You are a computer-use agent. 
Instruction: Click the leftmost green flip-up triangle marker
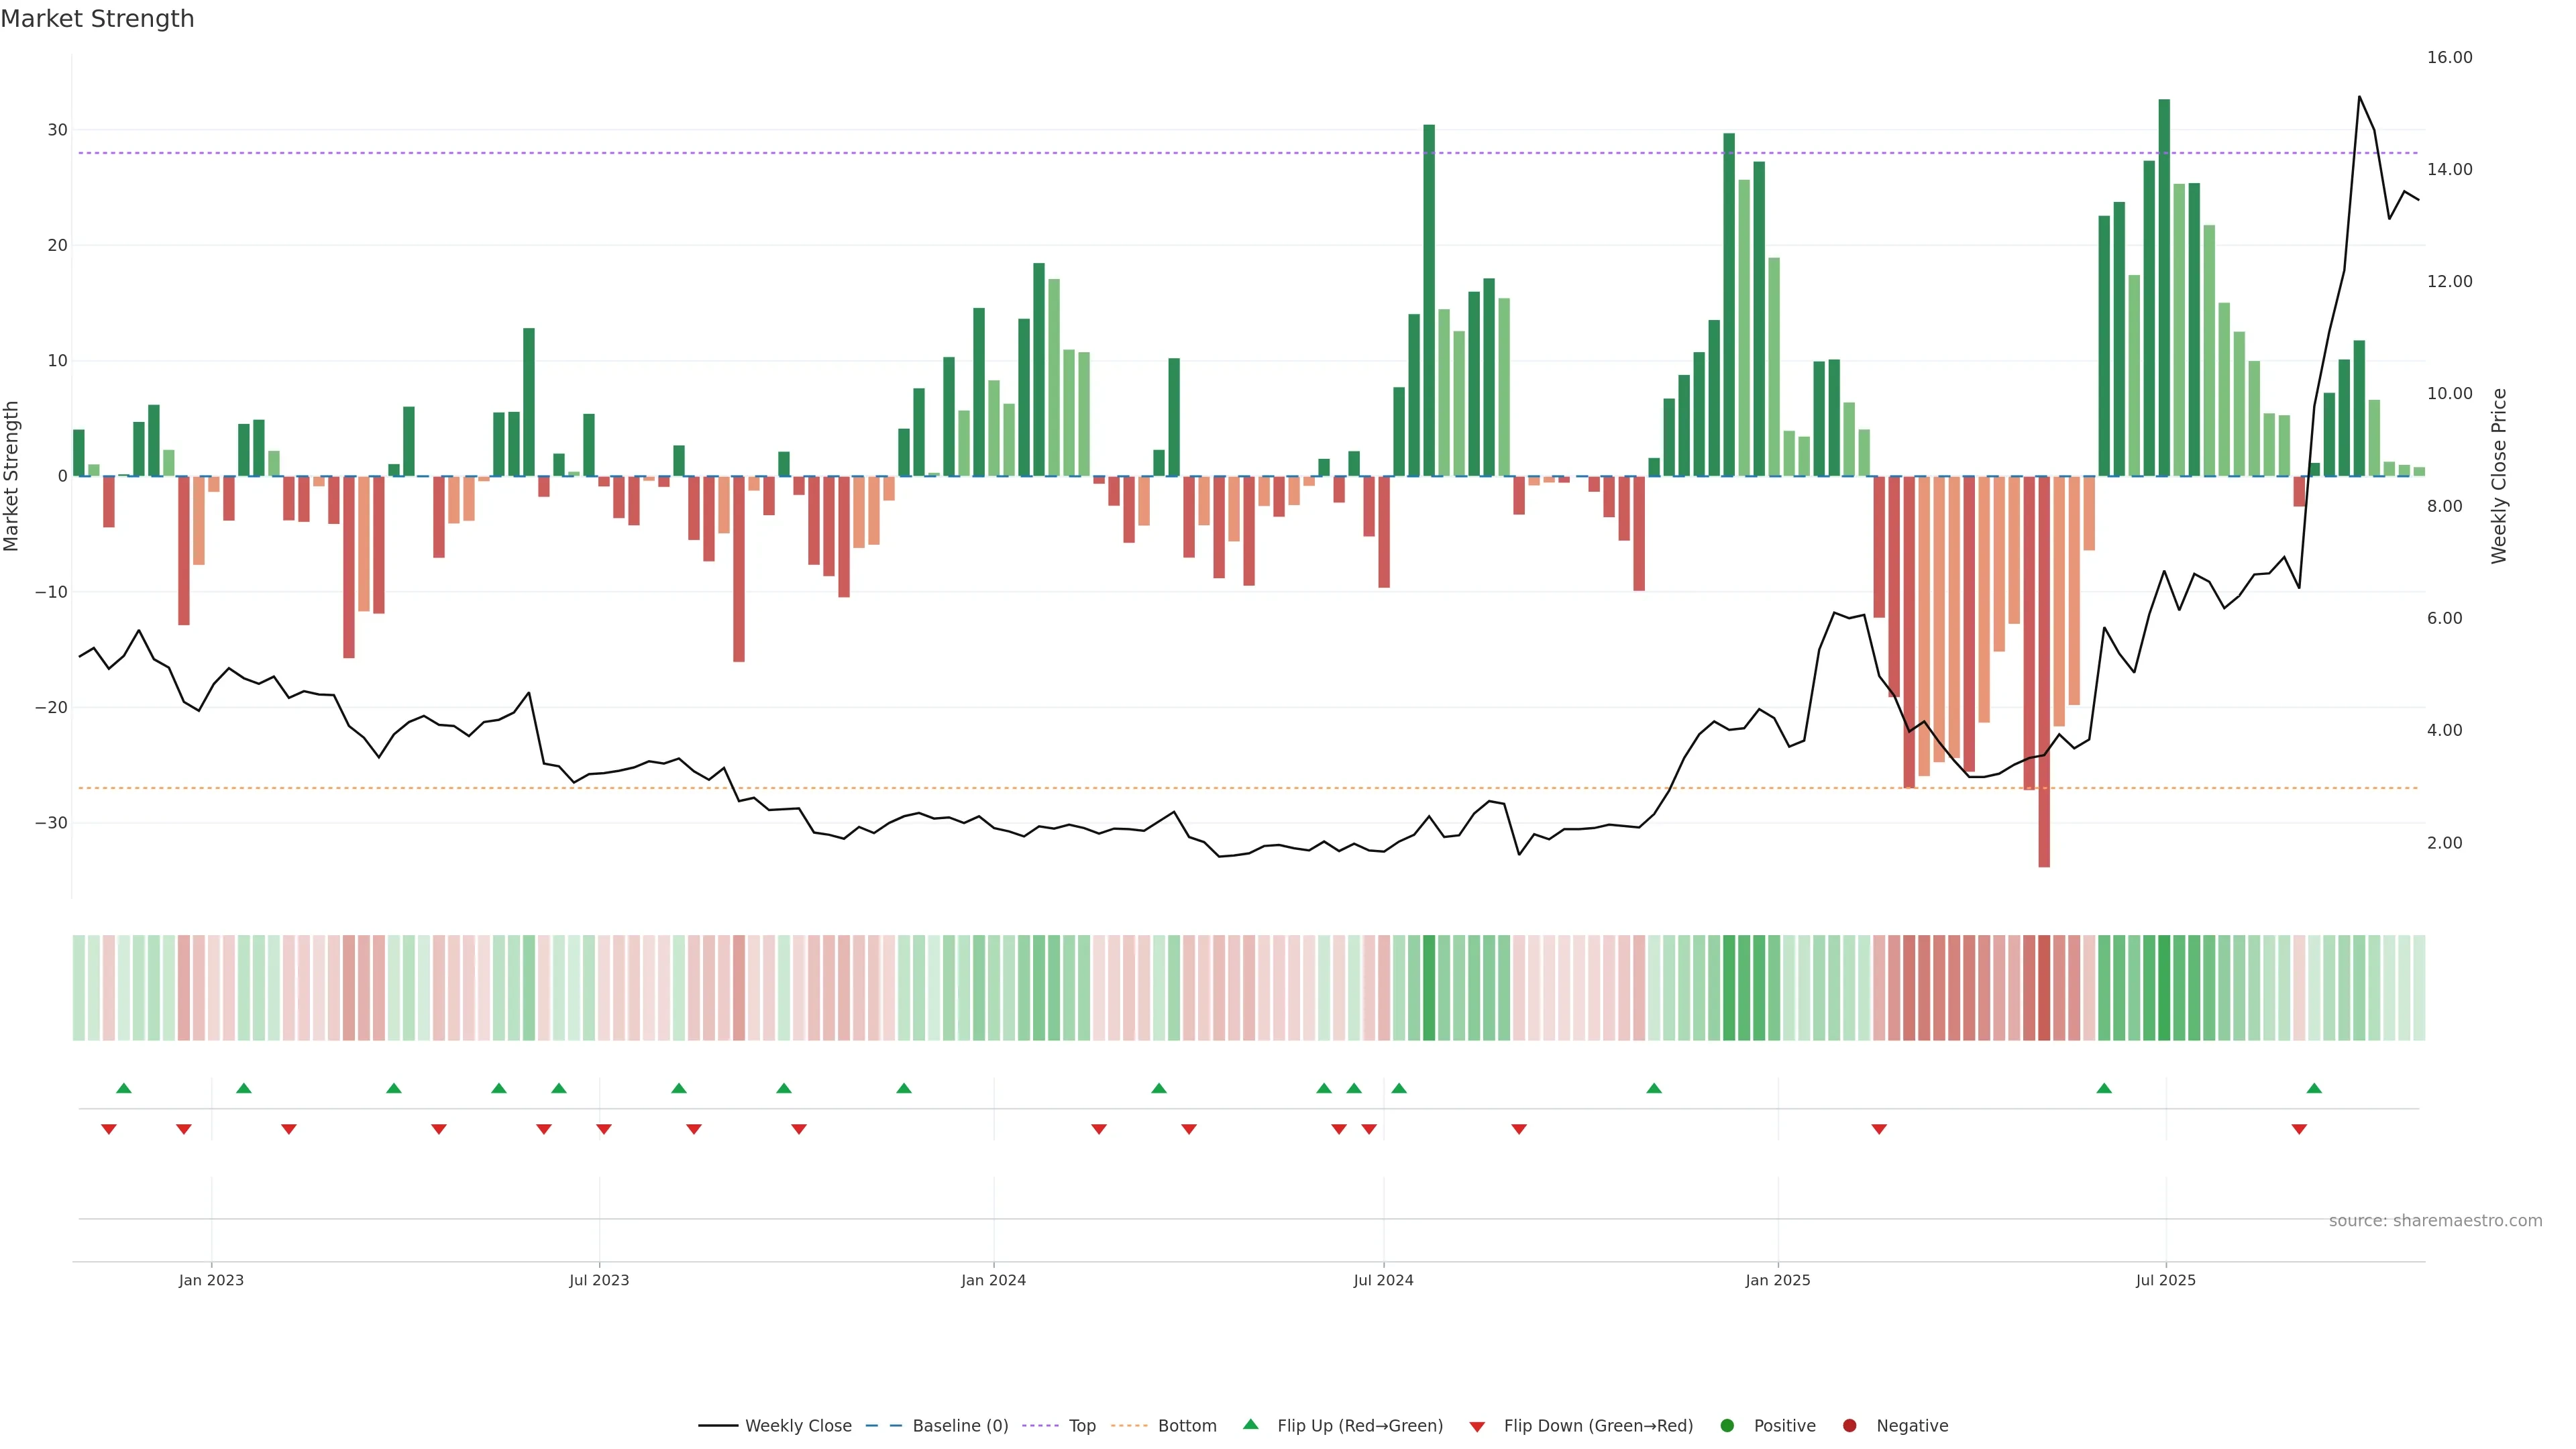click(124, 1088)
